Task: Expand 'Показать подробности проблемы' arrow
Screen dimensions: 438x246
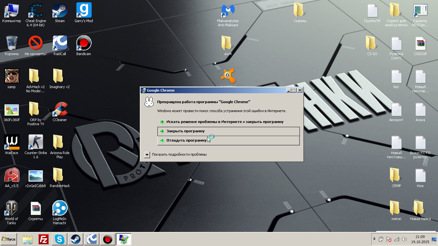Action: [147, 155]
